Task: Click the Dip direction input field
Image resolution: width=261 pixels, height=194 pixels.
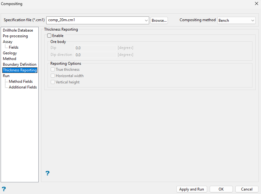Action: point(95,55)
